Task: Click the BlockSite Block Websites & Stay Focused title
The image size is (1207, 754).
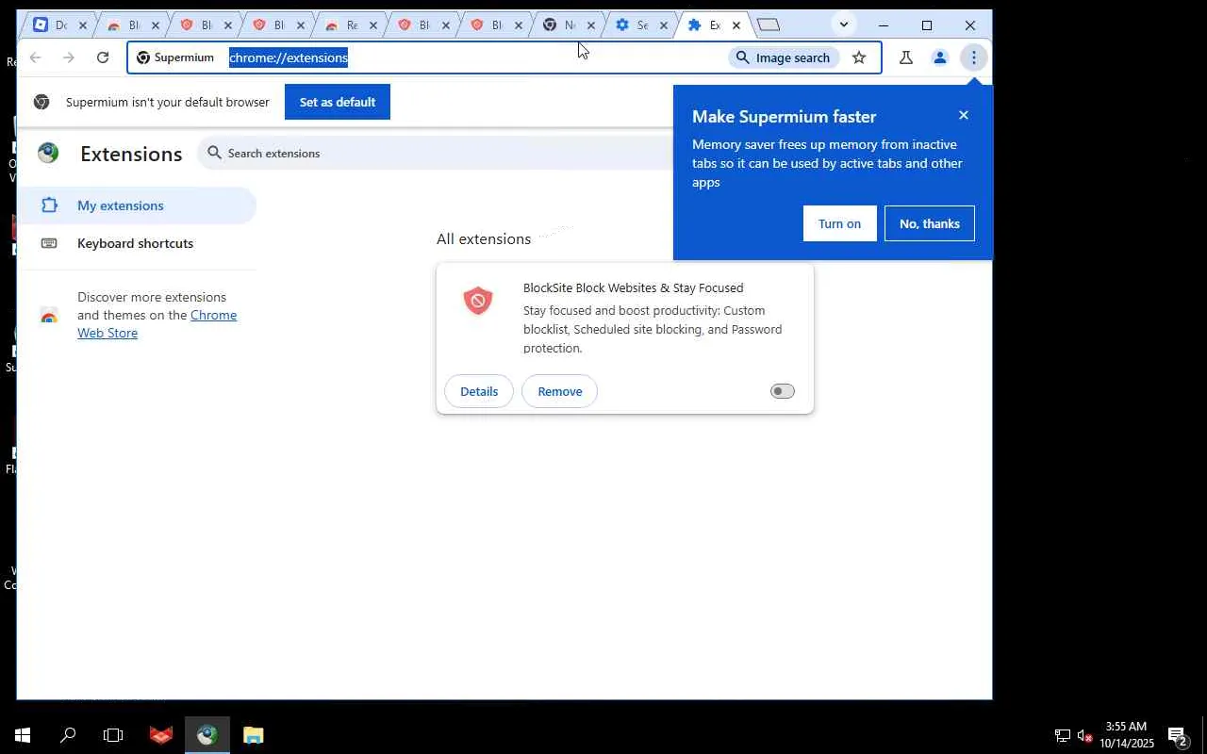Action: pos(634,288)
